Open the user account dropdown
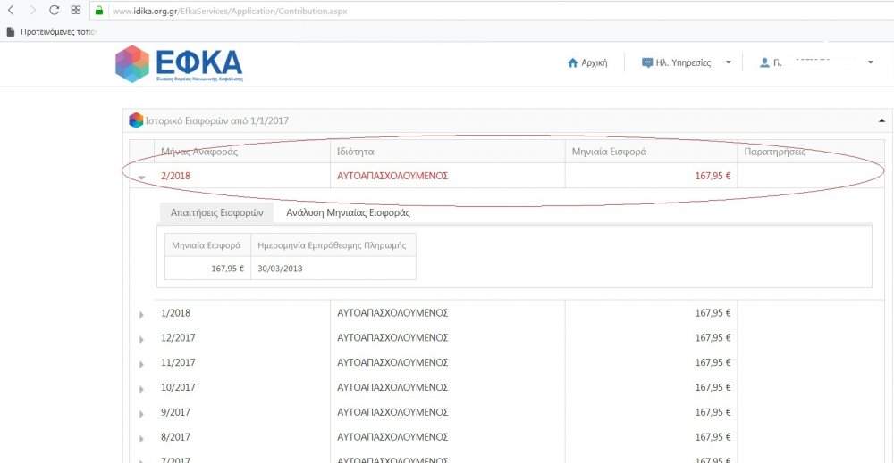Viewport: 894px width, 463px height. click(x=815, y=63)
